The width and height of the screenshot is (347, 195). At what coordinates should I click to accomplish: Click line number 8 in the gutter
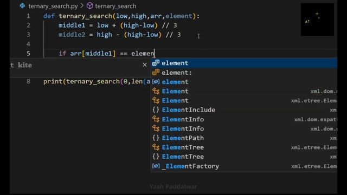click(x=28, y=81)
